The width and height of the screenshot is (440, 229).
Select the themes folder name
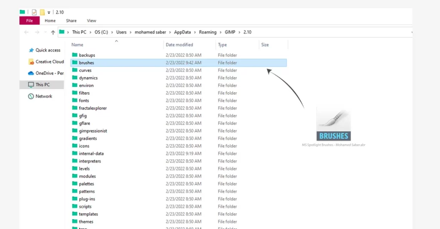(x=86, y=221)
